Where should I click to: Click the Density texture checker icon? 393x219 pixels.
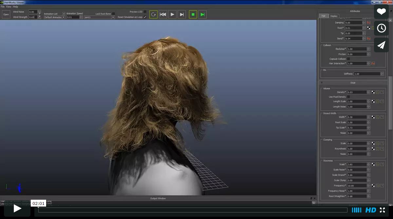click(x=373, y=92)
